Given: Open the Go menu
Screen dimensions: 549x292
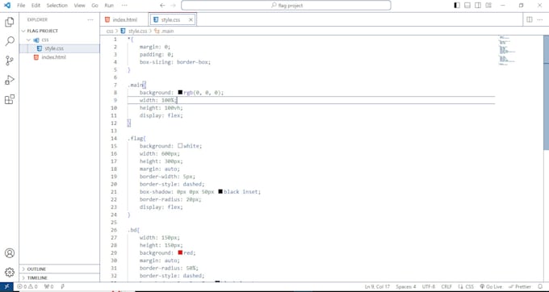Looking at the screenshot, I should [x=94, y=6].
